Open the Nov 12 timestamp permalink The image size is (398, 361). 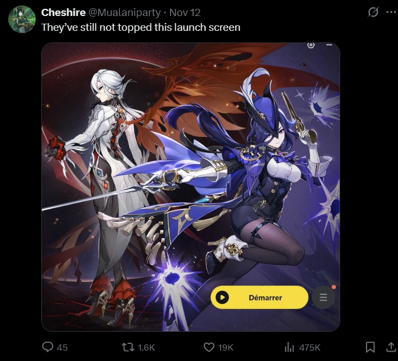click(185, 13)
